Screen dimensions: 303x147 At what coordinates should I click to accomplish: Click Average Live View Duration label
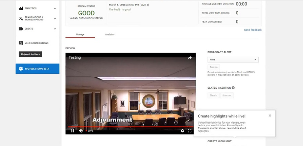[x=217, y=4]
